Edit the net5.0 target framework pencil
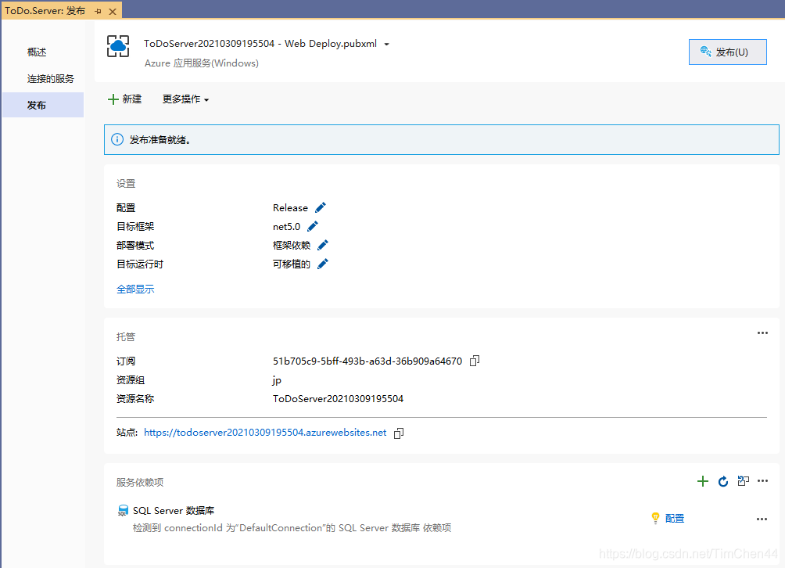Image resolution: width=785 pixels, height=568 pixels. [313, 226]
